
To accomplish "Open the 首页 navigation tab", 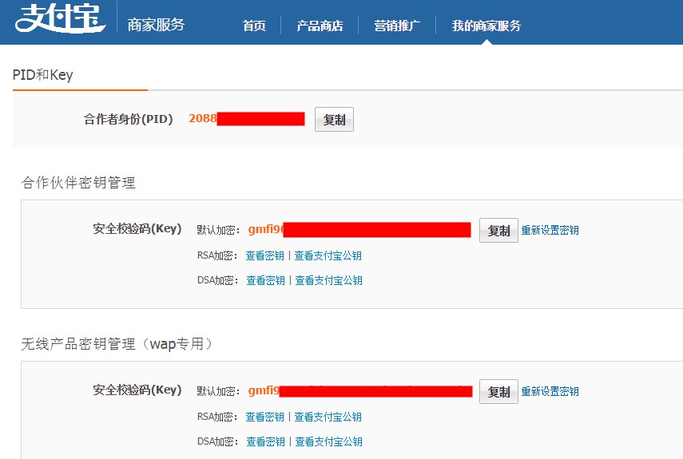I will point(254,26).
